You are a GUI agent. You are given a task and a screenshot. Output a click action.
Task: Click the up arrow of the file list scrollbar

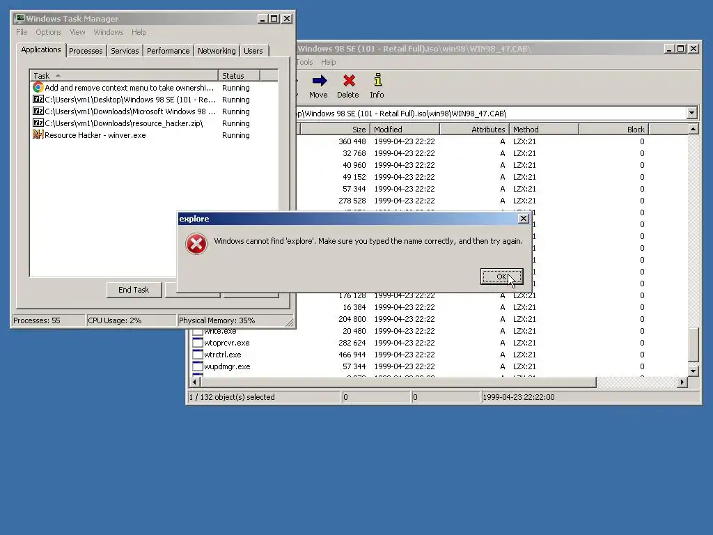click(693, 129)
